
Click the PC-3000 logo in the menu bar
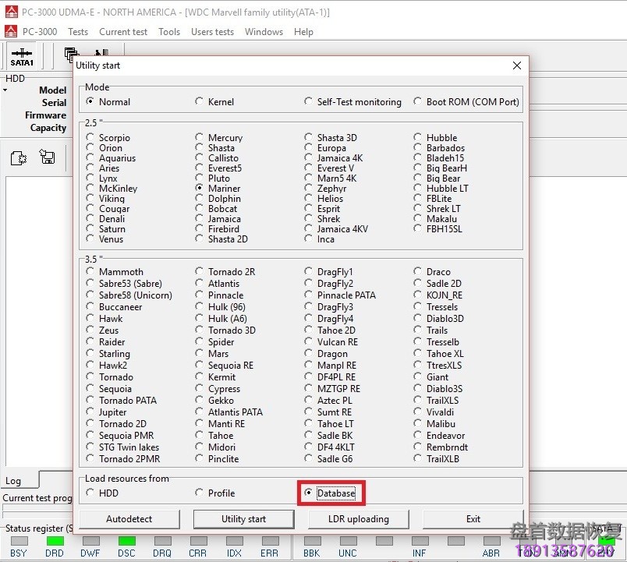coord(11,32)
